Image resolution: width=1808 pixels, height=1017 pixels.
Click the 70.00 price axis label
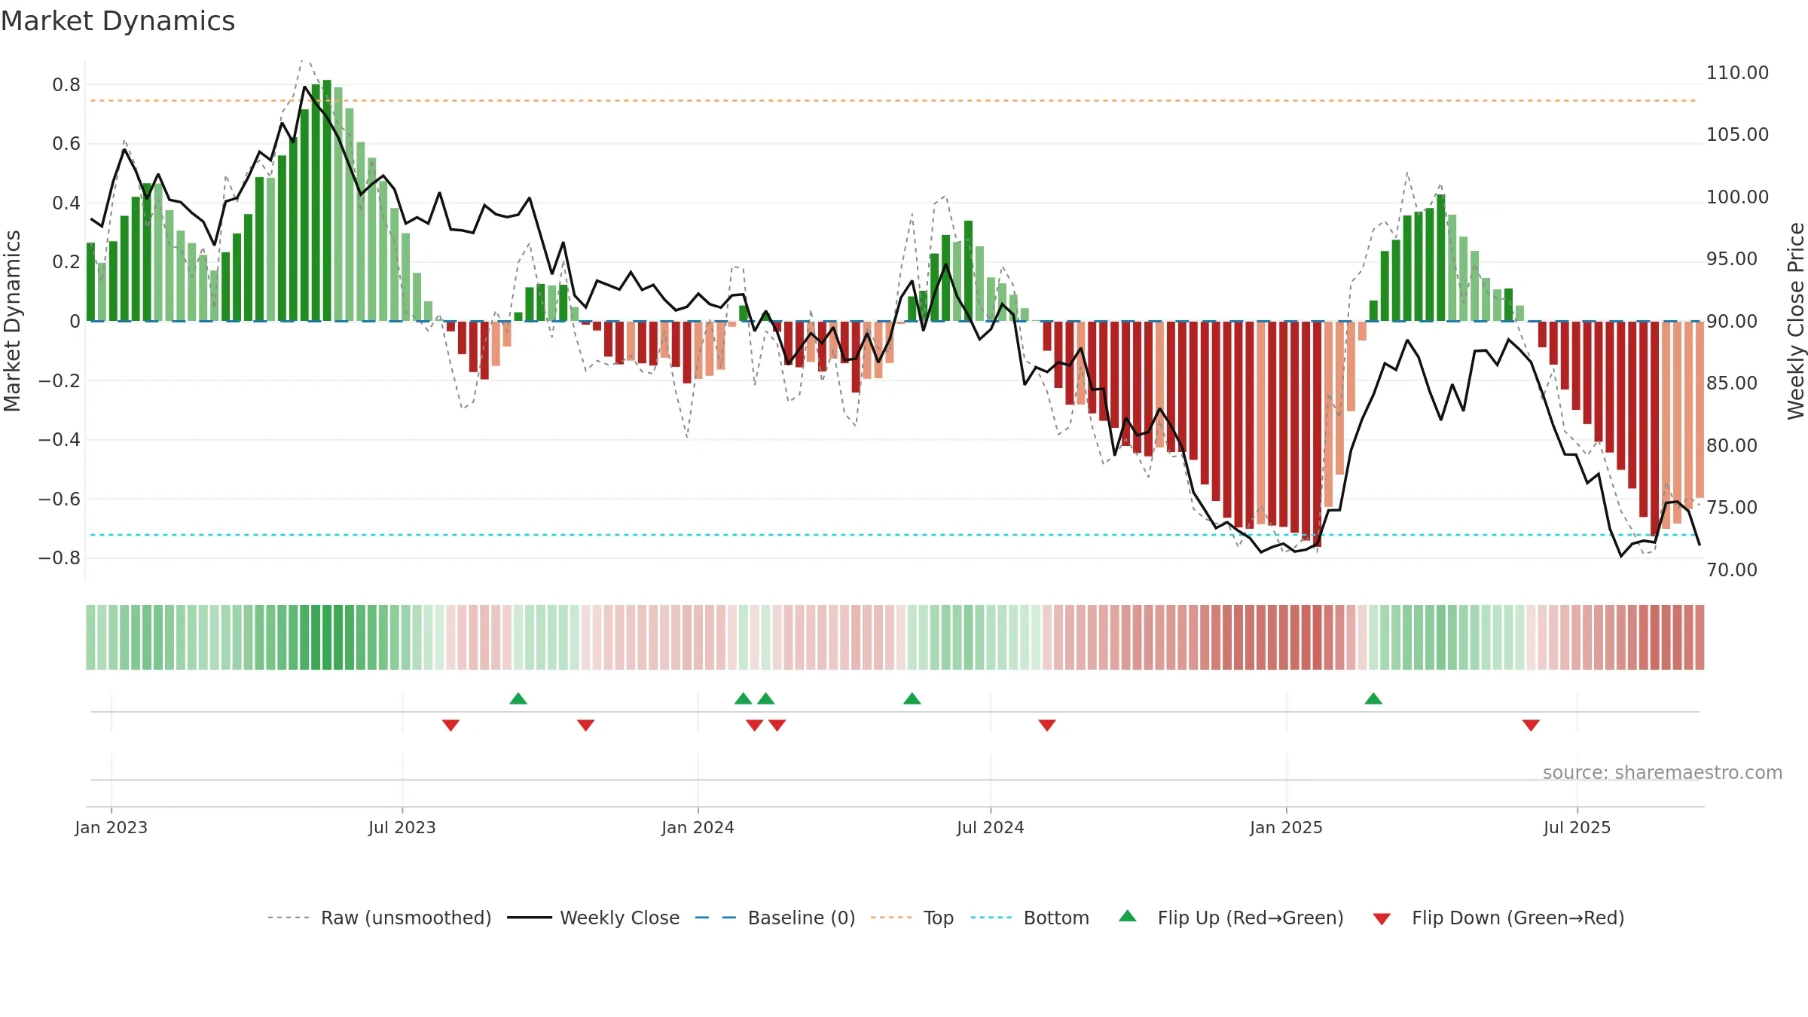[x=1732, y=570]
